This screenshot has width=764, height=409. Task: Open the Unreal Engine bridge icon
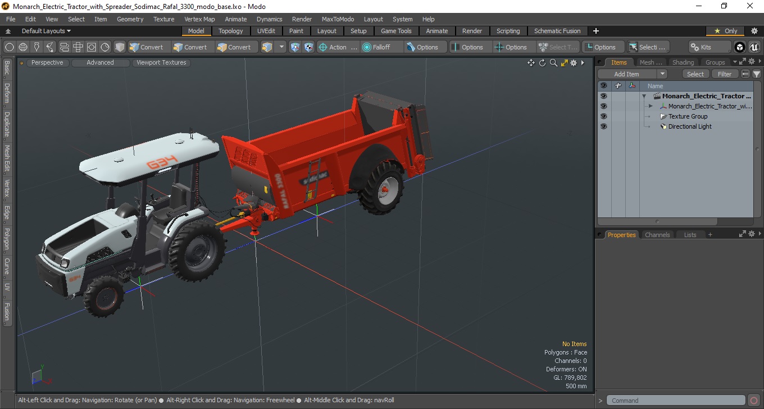tap(753, 47)
